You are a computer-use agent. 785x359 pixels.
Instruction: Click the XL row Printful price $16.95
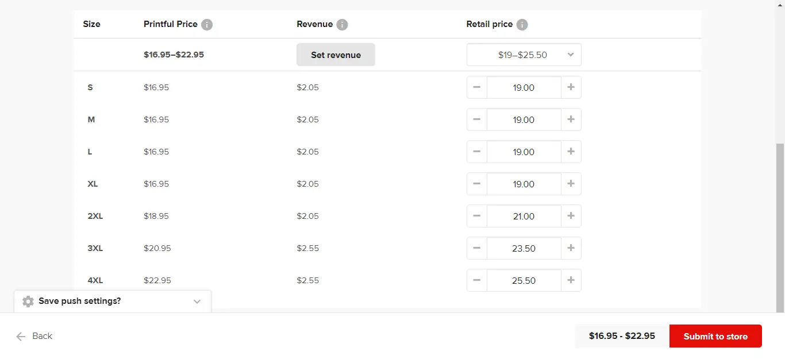tap(156, 184)
